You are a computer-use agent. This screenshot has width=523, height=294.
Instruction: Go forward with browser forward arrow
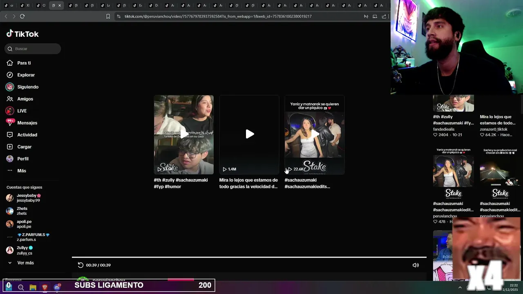click(14, 16)
